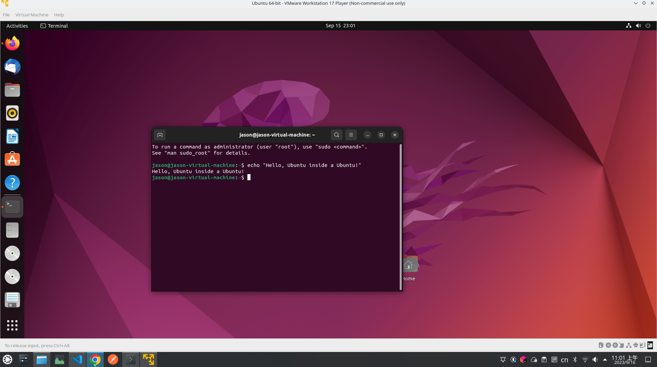Screen dimensions: 657x367
Task: Minimize the terminal window
Action: 368,135
